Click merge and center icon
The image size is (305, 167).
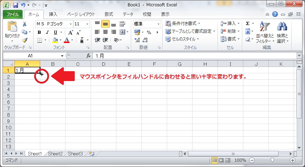tap(122, 32)
